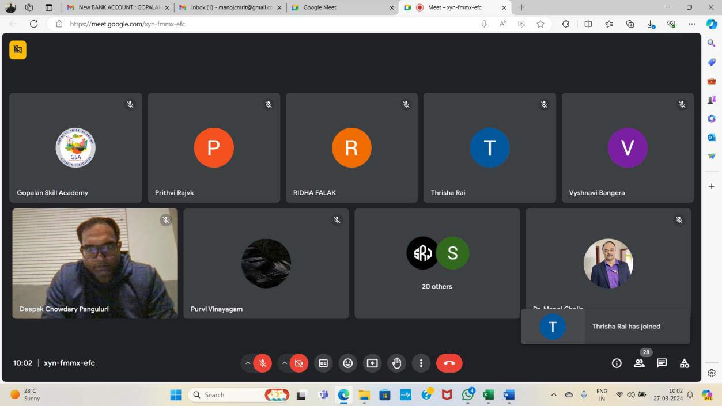Image resolution: width=722 pixels, height=406 pixels.
Task: Expand audio settings arrow beside microphone
Action: point(248,363)
